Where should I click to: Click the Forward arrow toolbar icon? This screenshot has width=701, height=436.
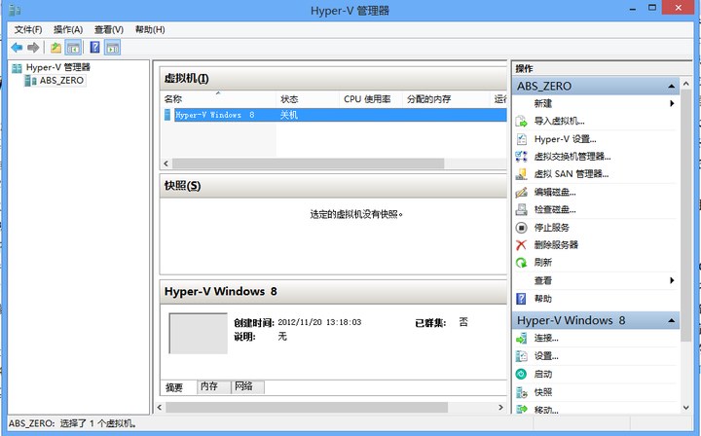pos(33,48)
